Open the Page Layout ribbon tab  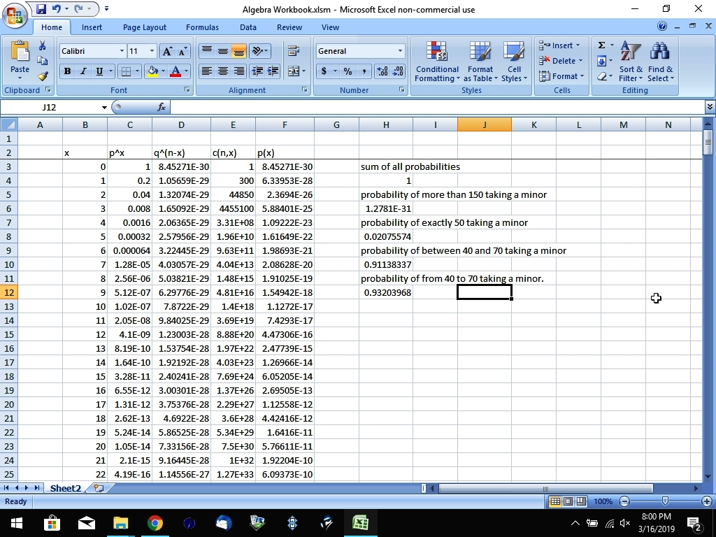pyautogui.click(x=144, y=27)
